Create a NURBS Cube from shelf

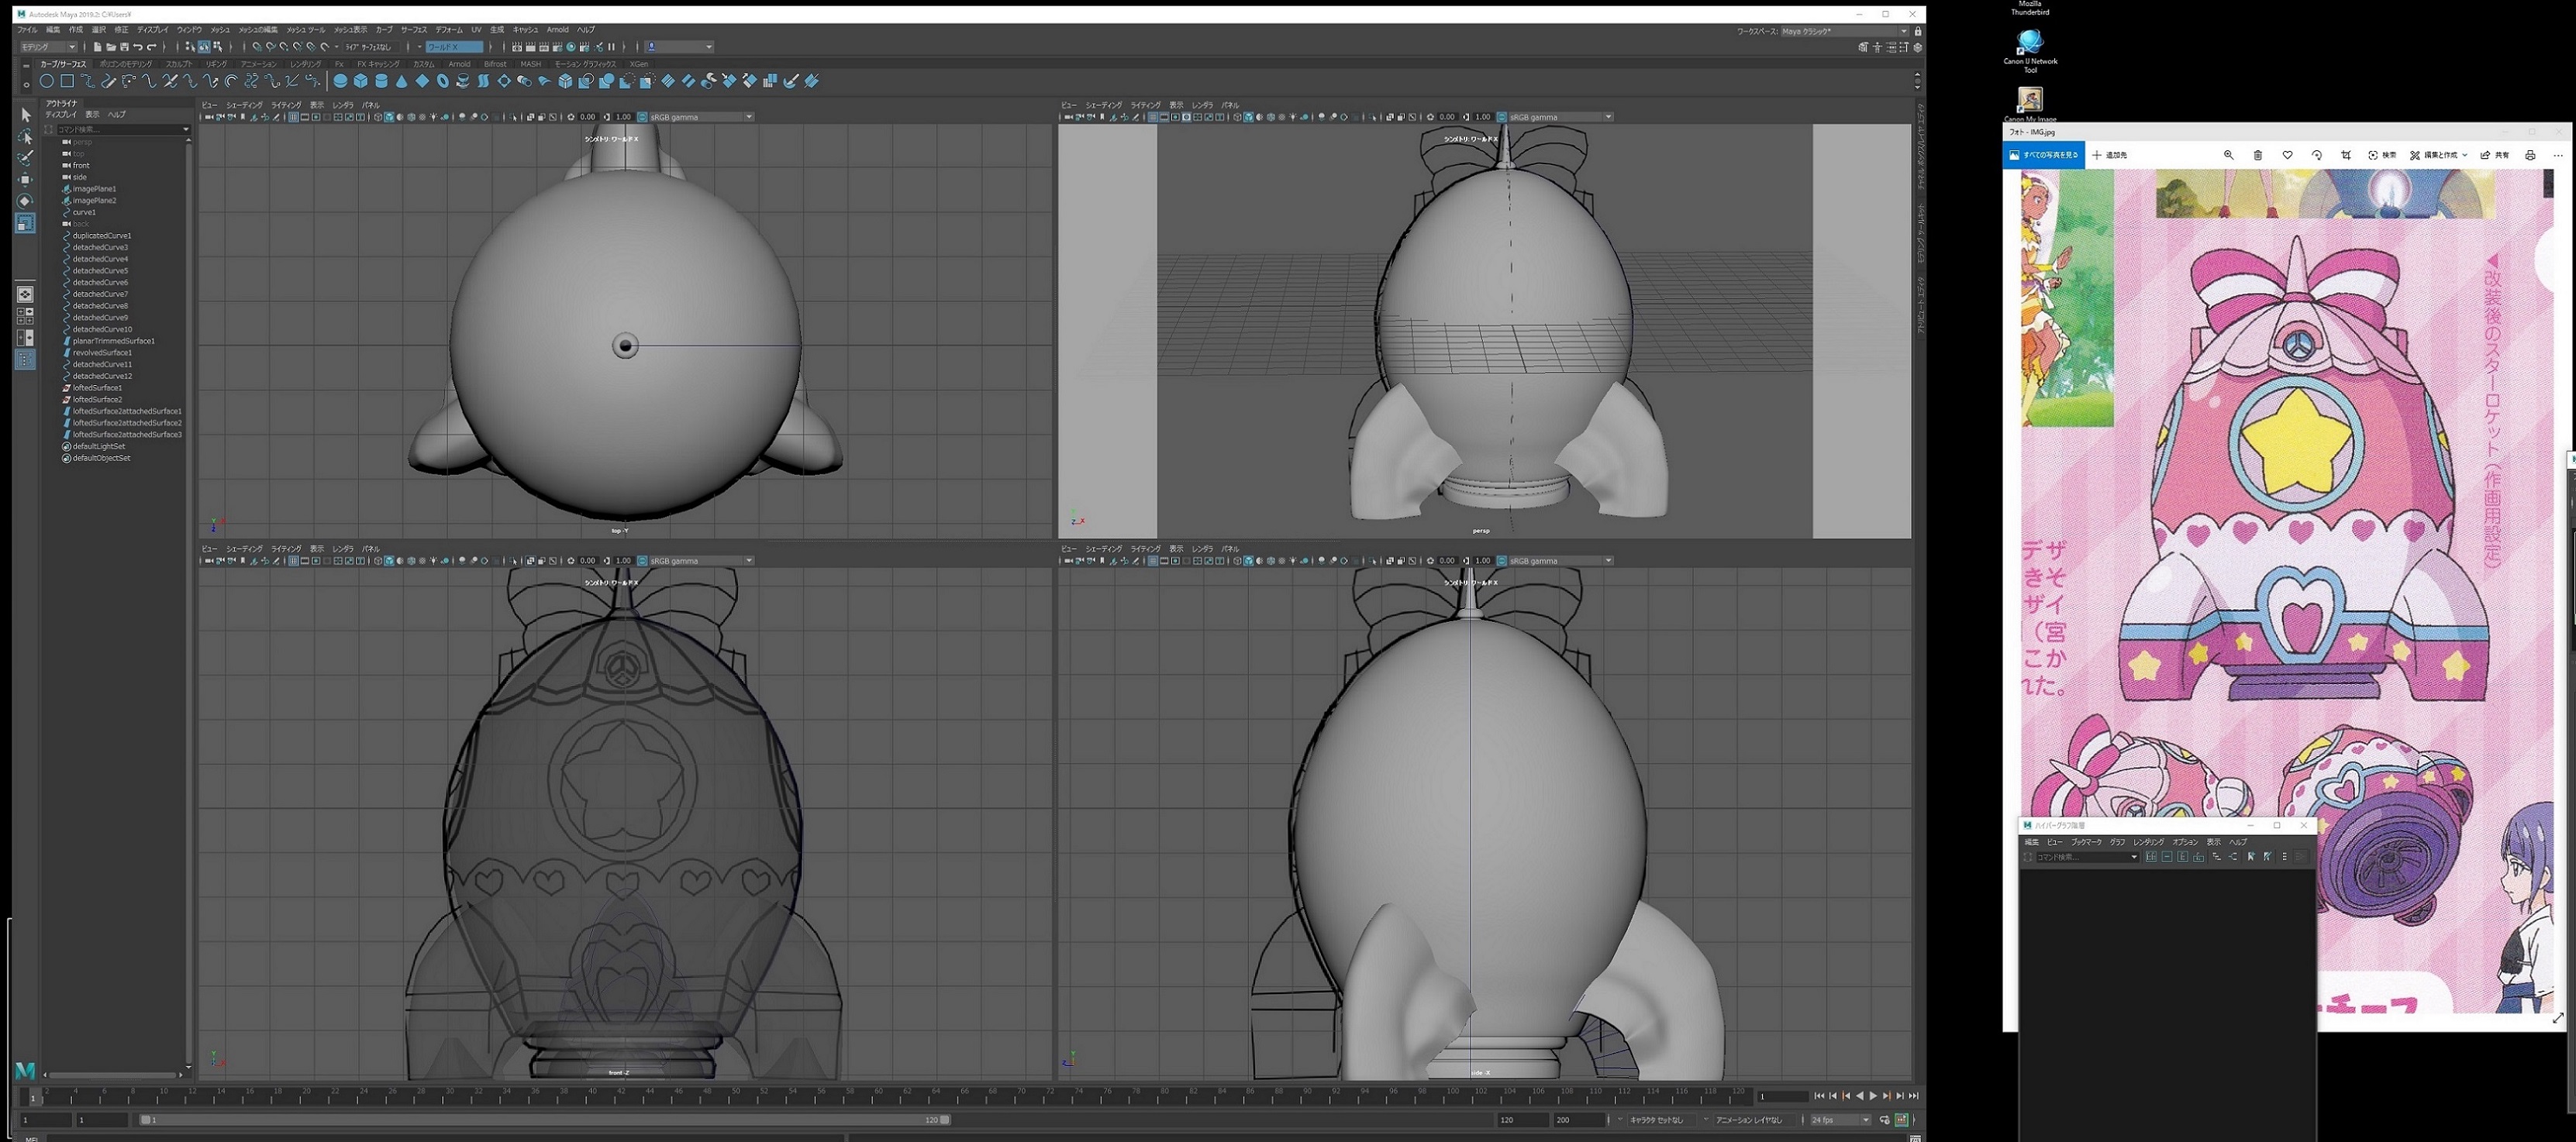click(x=360, y=81)
